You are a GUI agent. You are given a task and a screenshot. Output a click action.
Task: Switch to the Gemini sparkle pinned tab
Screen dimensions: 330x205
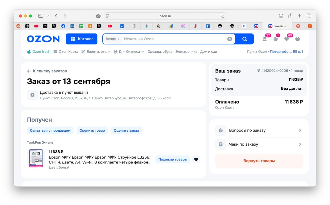[x=147, y=26]
